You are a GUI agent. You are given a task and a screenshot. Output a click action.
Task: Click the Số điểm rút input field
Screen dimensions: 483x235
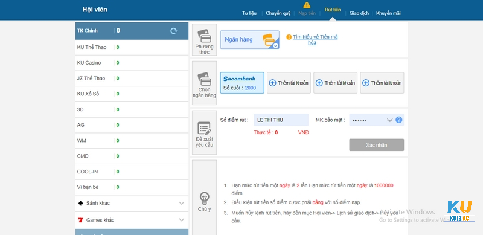click(281, 120)
